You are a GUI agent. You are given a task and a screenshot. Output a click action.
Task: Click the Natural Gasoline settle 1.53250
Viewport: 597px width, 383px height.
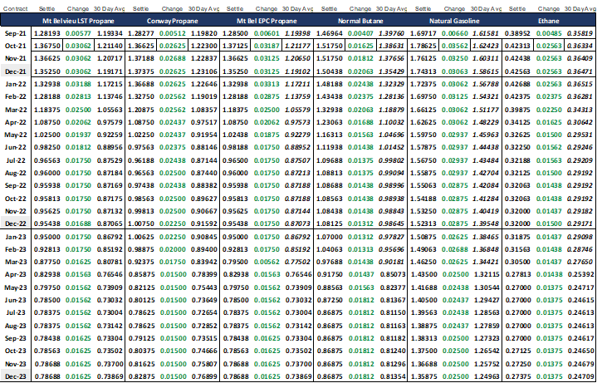[x=423, y=211]
